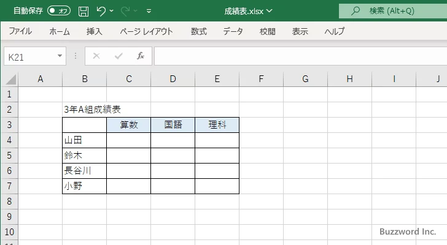Viewport: 447px width, 245px height.
Task: Switch to the 数式 ribbon tab
Action: pyautogui.click(x=199, y=32)
